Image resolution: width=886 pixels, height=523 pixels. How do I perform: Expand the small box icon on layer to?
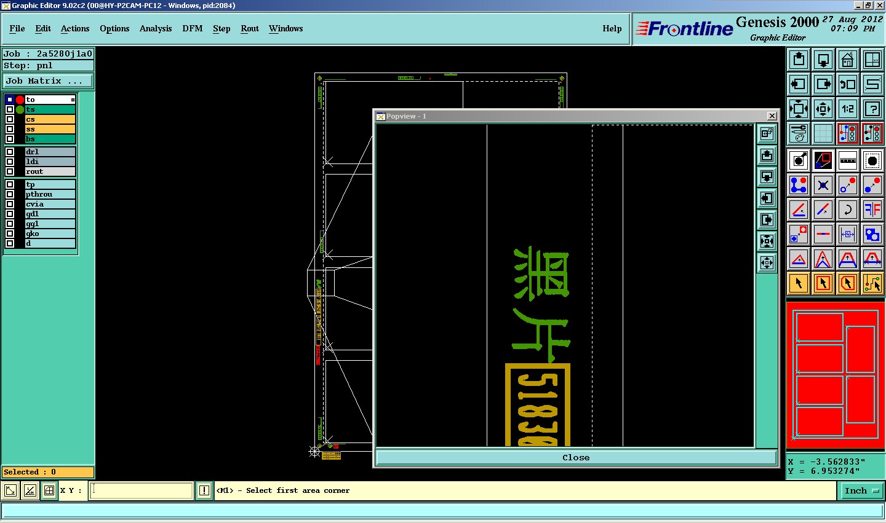click(x=73, y=100)
